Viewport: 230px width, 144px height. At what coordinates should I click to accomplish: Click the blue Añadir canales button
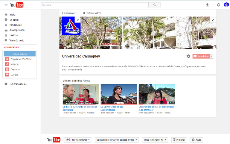point(20,54)
